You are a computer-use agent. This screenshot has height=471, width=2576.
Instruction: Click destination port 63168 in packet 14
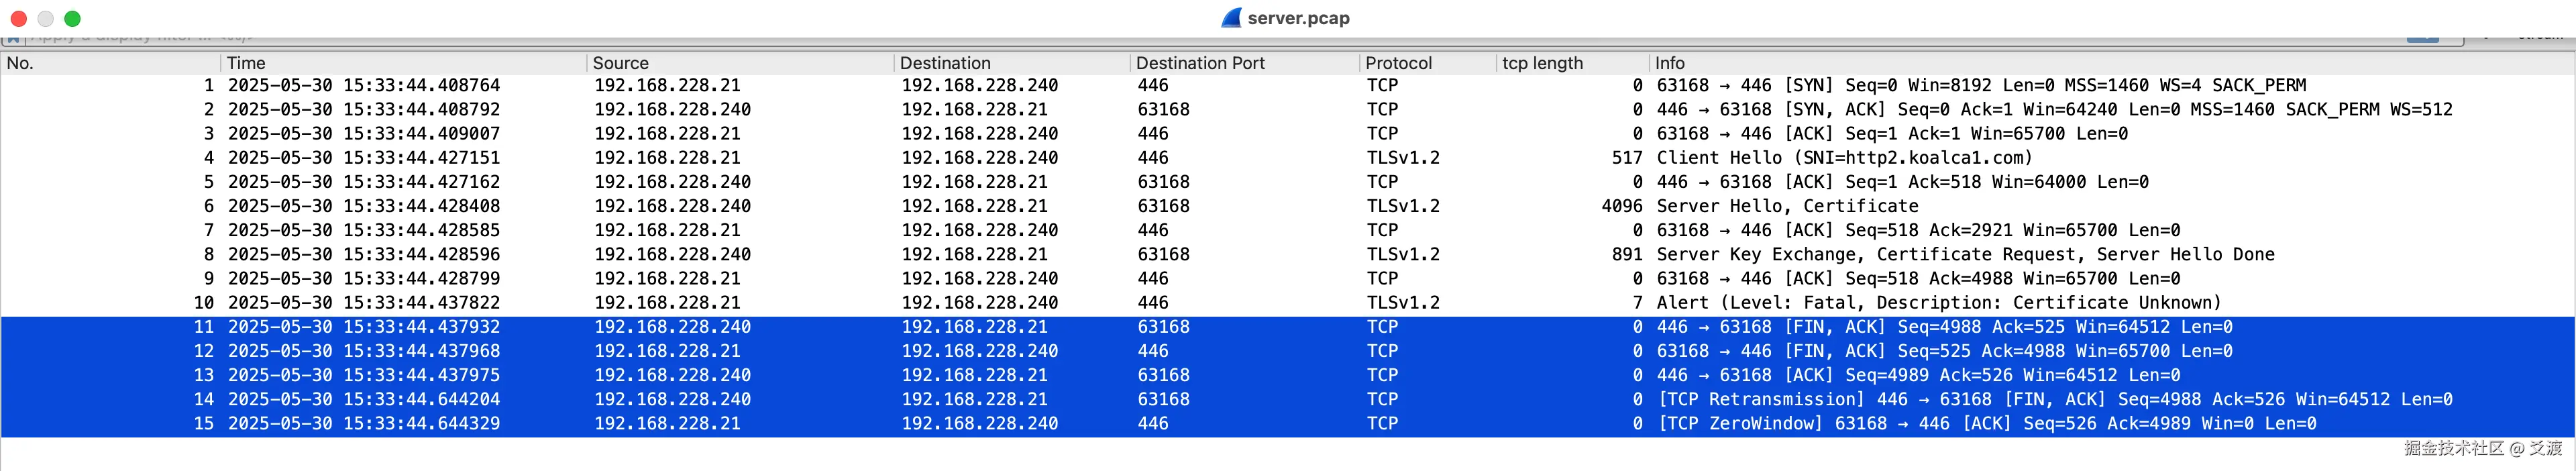pyautogui.click(x=1164, y=399)
